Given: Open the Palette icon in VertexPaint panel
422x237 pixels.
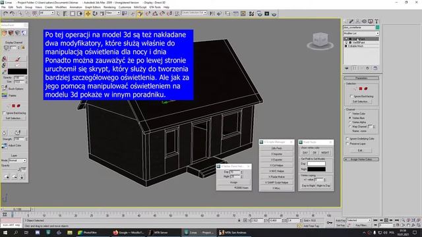Looking at the screenshot, I should click(5, 95).
